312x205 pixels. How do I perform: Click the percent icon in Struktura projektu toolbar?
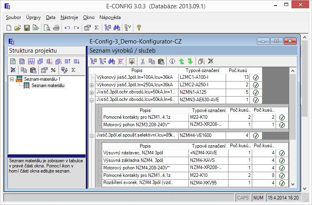pyautogui.click(x=53, y=70)
